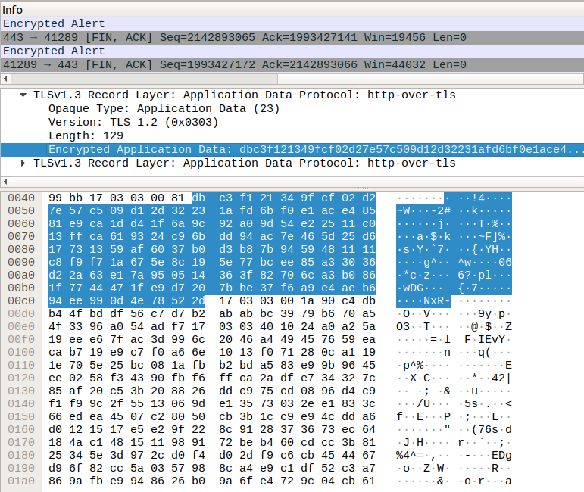The height and width of the screenshot is (492, 584).
Task: Click ASCII text '·wDG···' in row 00b0
Action: [x=420, y=288]
